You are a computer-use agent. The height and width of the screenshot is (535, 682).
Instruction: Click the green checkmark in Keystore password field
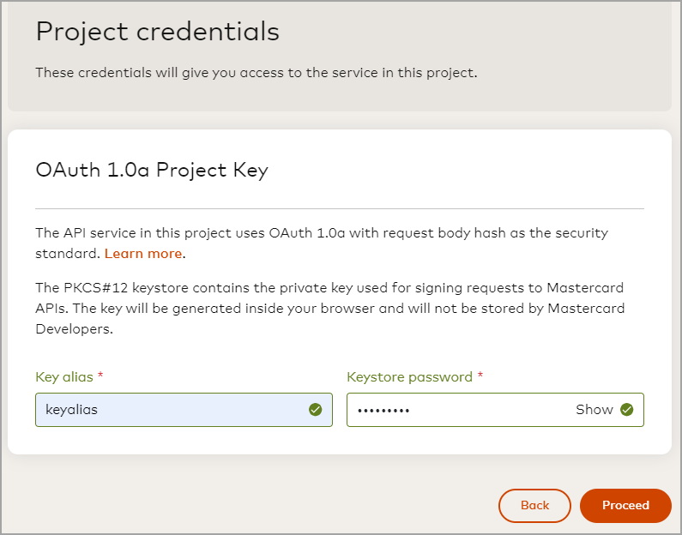point(627,410)
